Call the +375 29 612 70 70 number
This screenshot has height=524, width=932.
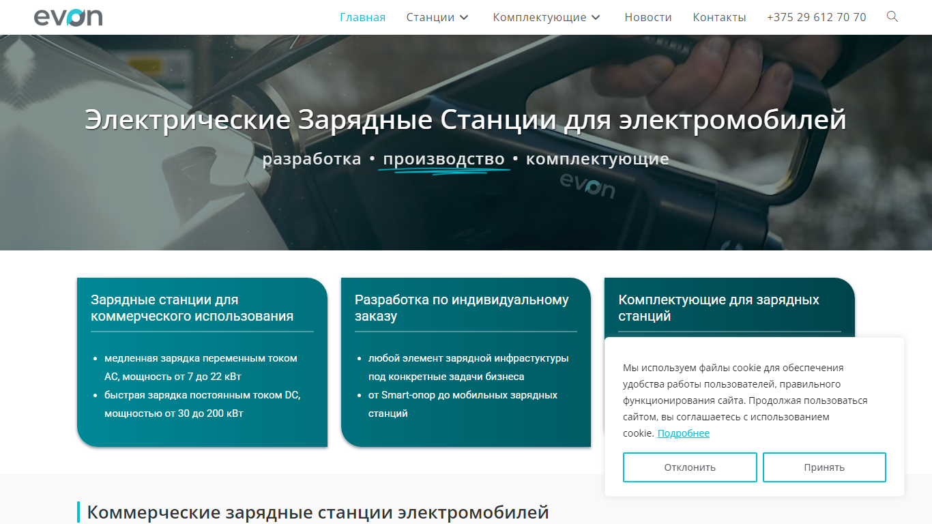817,17
